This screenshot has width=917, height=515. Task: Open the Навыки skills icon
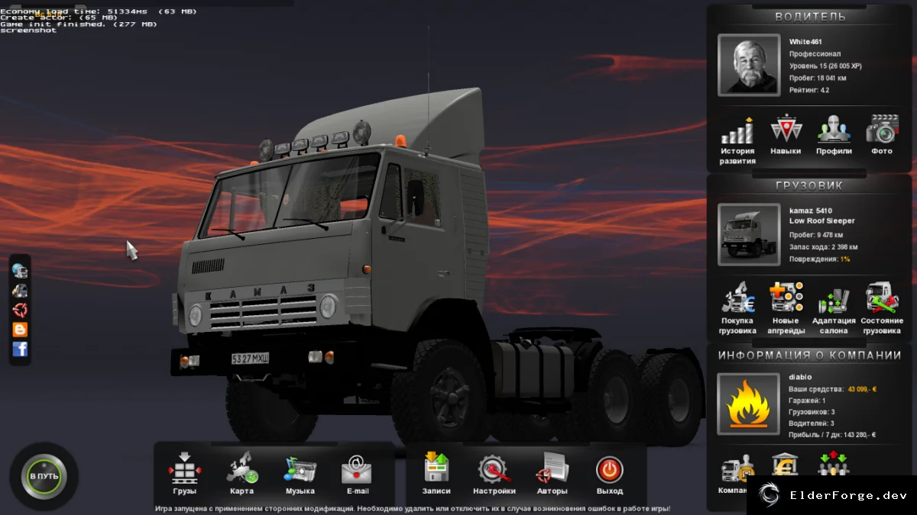pyautogui.click(x=786, y=129)
